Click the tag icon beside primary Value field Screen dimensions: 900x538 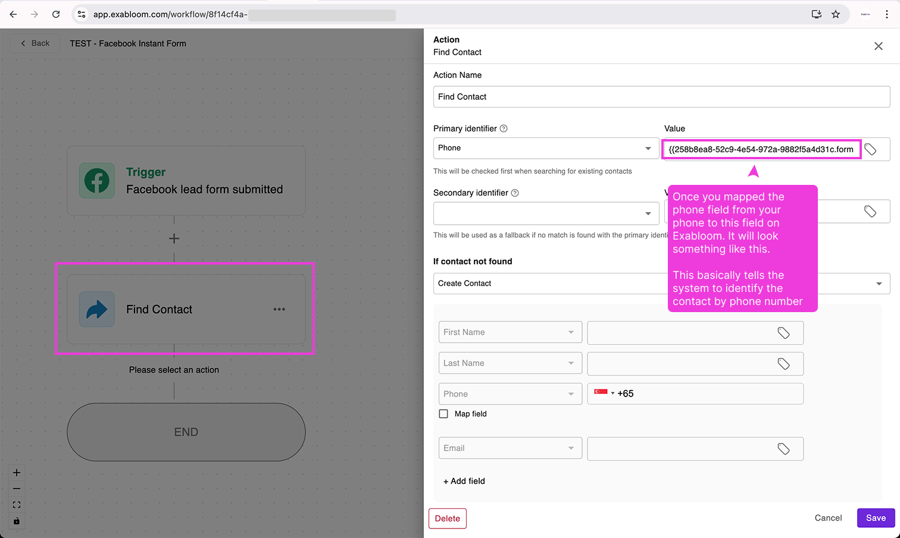pyautogui.click(x=870, y=149)
